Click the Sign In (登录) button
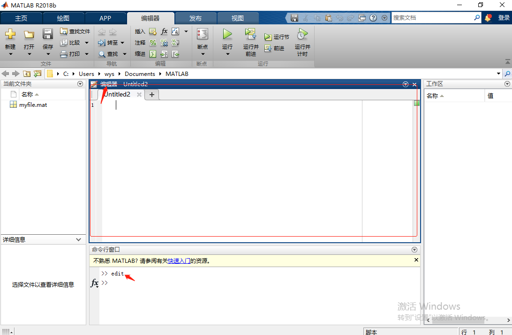The width and height of the screenshot is (512, 335). coord(504,18)
